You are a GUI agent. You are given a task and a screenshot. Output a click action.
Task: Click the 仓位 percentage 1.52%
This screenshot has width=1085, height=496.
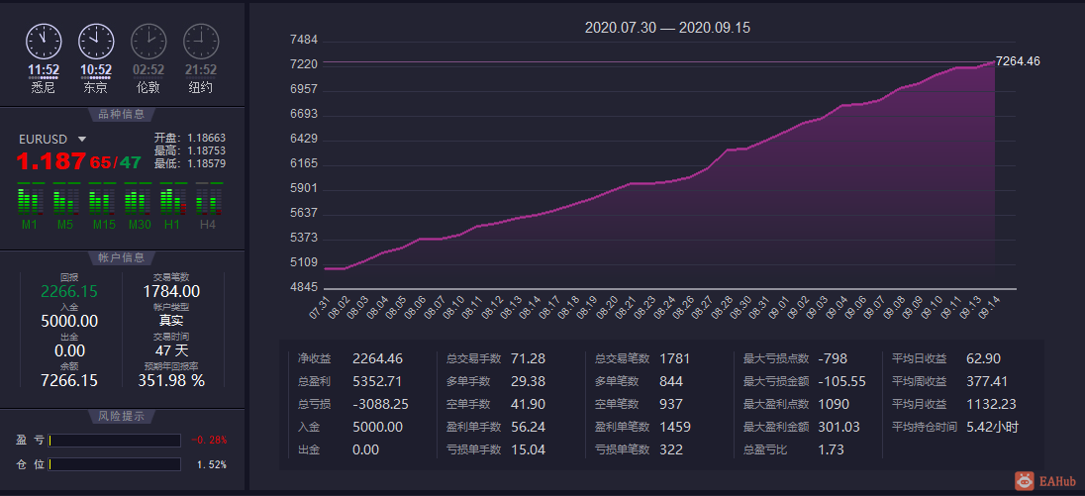[212, 464]
